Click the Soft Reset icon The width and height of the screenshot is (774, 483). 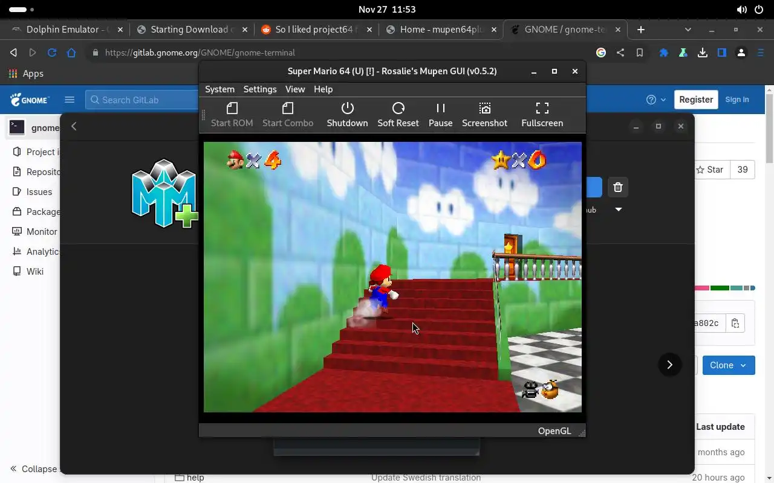coord(398,108)
